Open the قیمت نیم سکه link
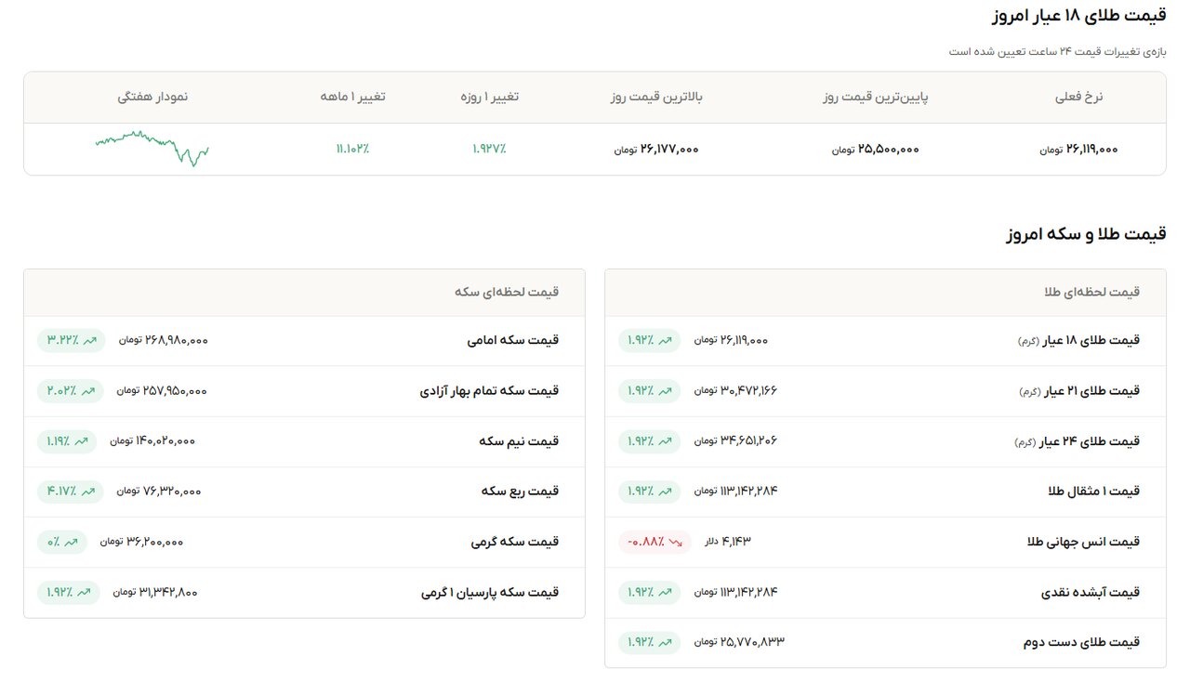The width and height of the screenshot is (1190, 682). [x=520, y=441]
